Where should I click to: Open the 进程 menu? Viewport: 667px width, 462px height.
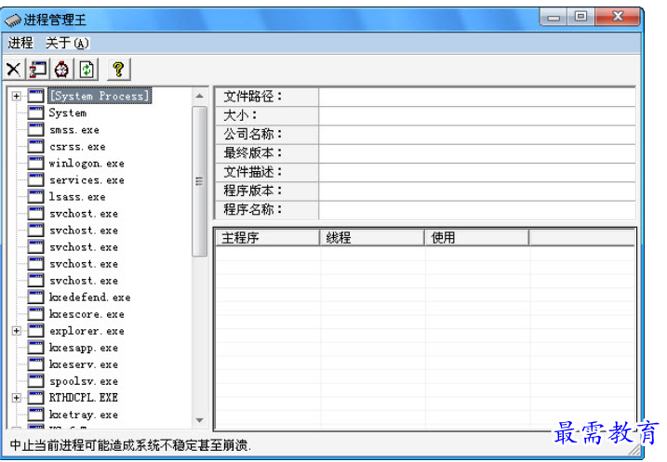pyautogui.click(x=20, y=43)
